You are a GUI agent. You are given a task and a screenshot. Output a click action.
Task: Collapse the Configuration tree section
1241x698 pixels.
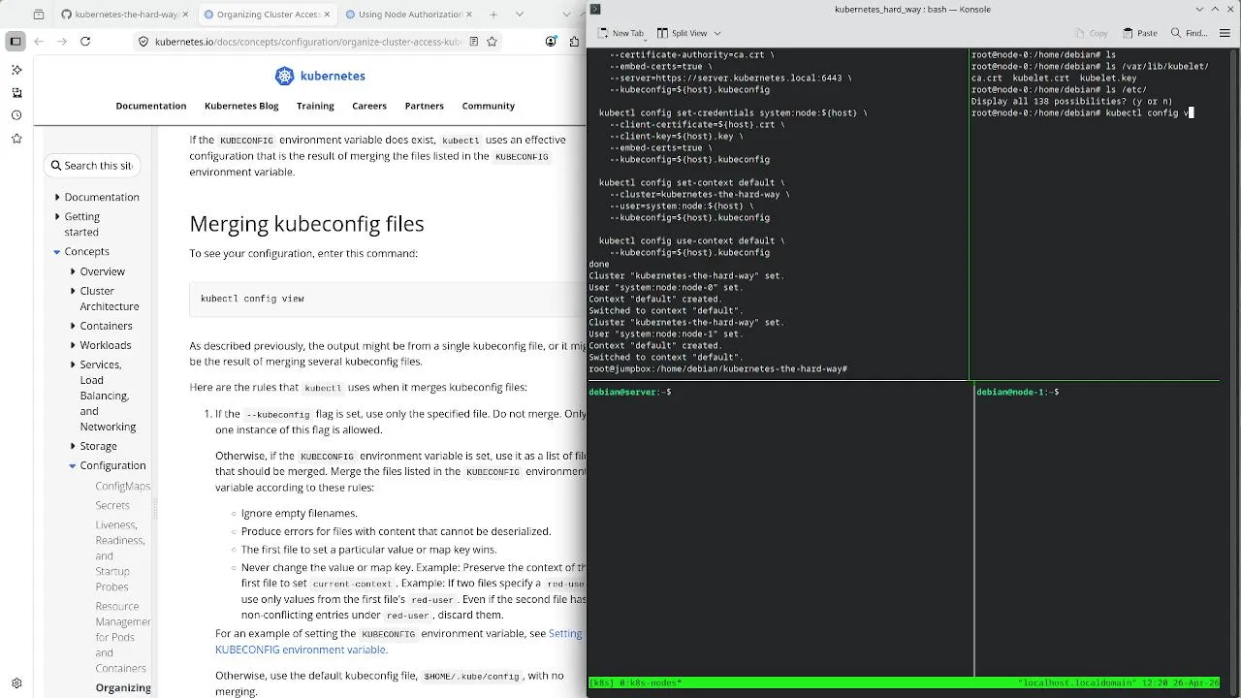(73, 465)
